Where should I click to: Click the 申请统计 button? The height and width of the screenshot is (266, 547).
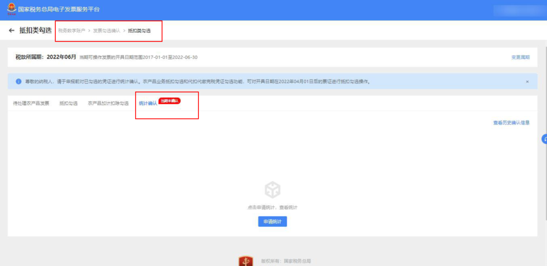coord(272,222)
